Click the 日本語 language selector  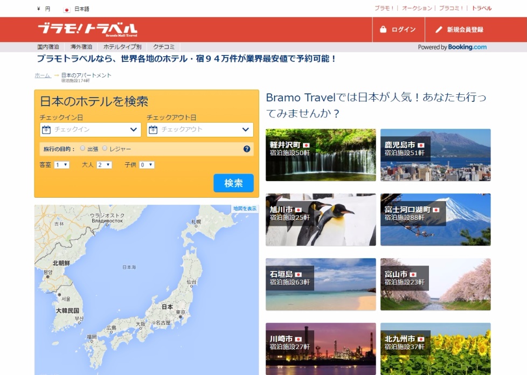[82, 9]
